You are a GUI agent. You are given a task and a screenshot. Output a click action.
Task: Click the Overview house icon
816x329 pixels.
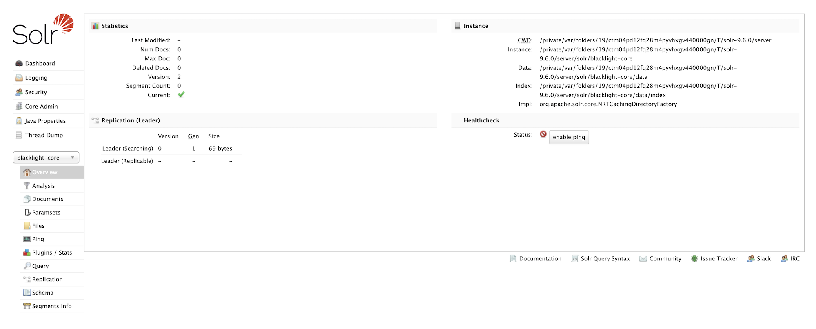click(x=27, y=172)
